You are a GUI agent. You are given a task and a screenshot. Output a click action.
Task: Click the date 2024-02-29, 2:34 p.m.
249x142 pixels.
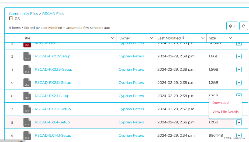(x=176, y=135)
